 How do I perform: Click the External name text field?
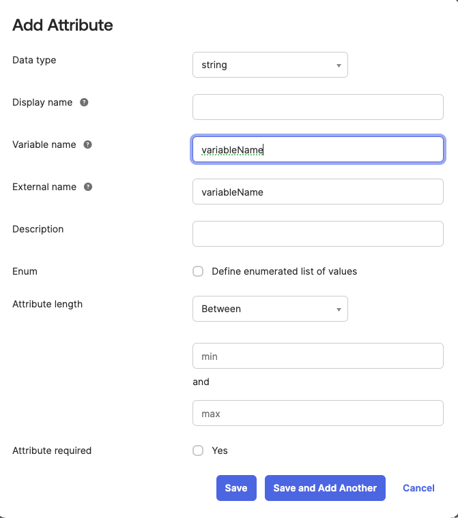coord(318,192)
